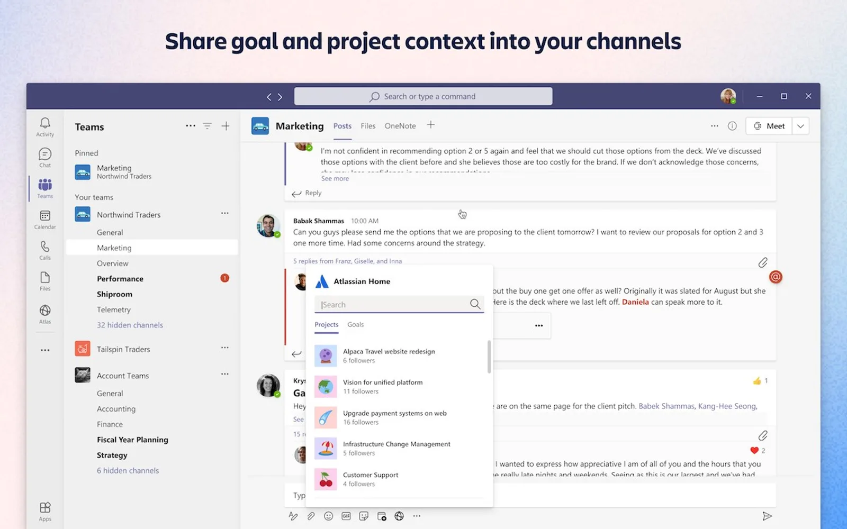This screenshot has width=847, height=529.
Task: Click See more on the top message
Action: point(335,179)
